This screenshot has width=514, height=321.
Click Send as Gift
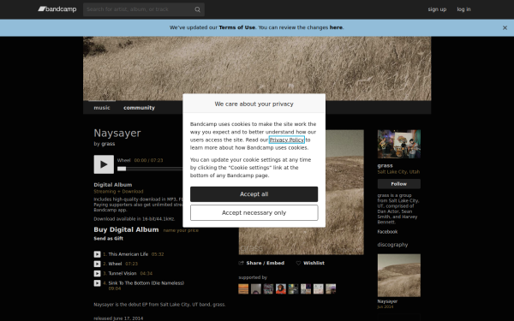(x=109, y=239)
